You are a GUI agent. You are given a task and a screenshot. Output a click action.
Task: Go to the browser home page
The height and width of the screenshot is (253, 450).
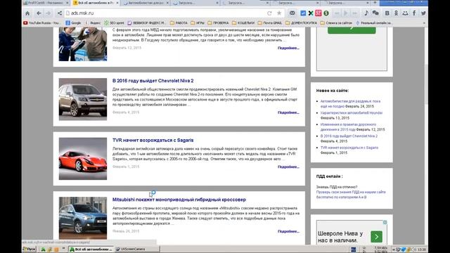click(x=27, y=13)
